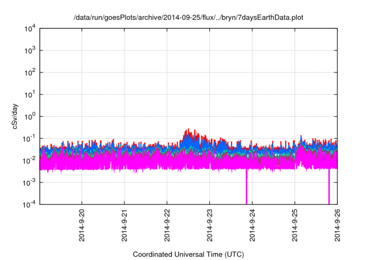Image resolution: width=372 pixels, height=260 pixels.
Task: Click the 2014-9-26 date tick label
Action: 337,225
